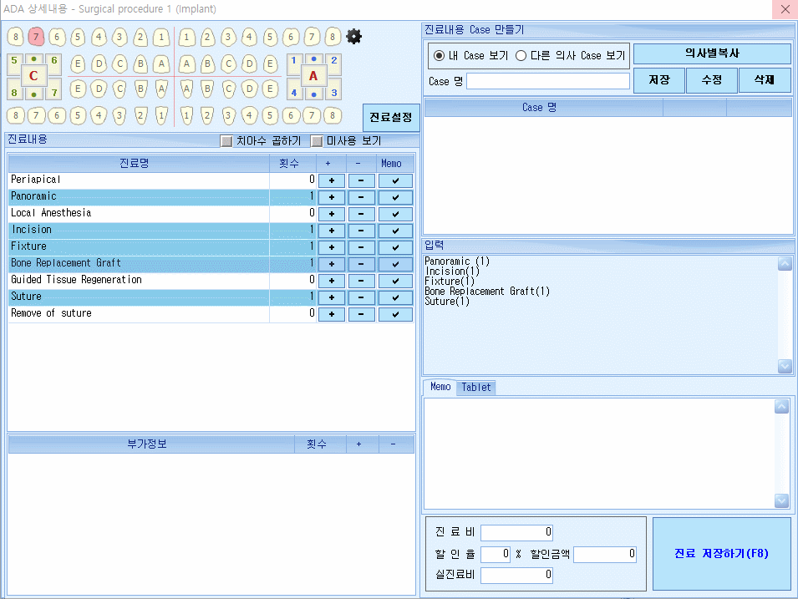Viewport: 798px width, 599px height.
Task: Click the 할인금액 field
Action: (605, 554)
